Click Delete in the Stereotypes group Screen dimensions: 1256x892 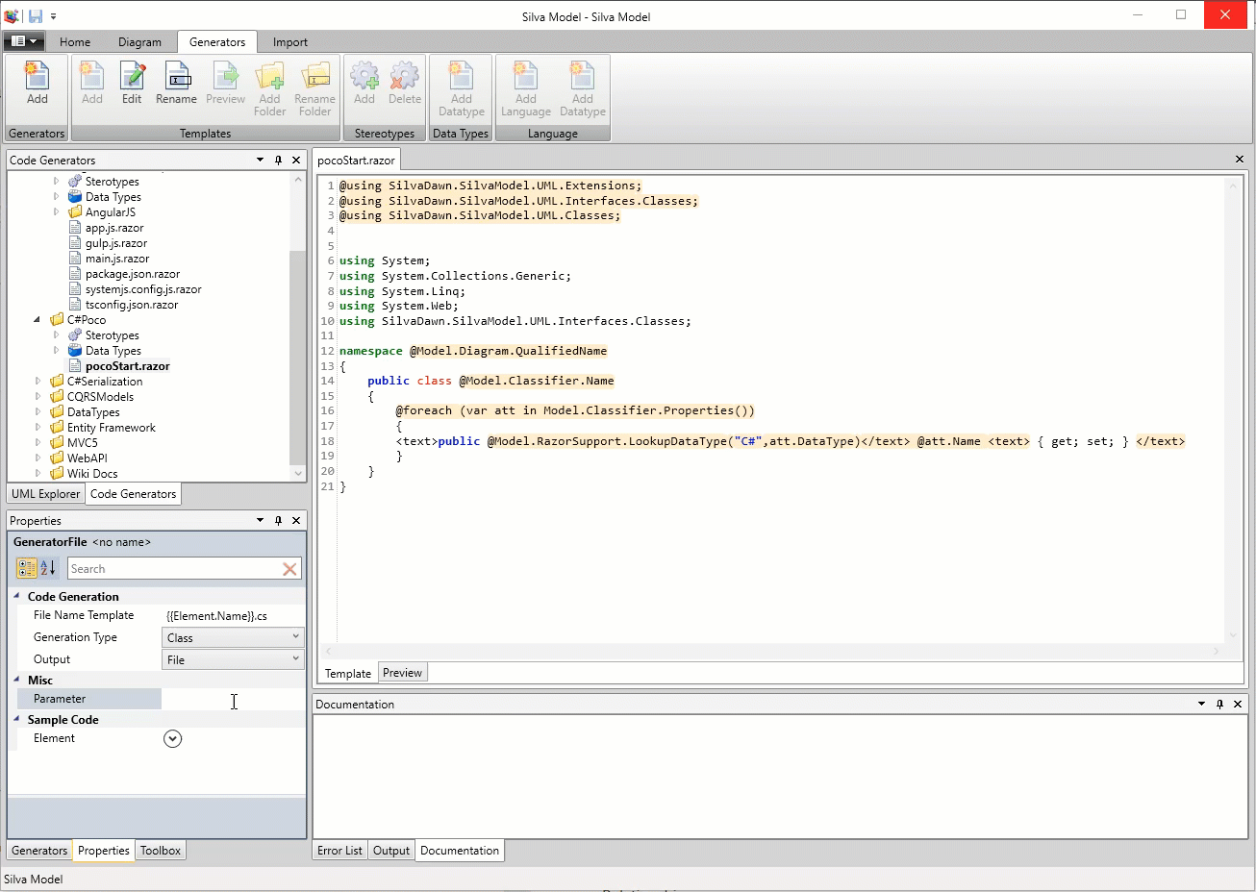(405, 83)
